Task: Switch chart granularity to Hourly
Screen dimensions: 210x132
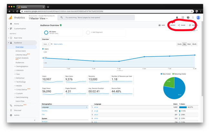Action: (179, 44)
